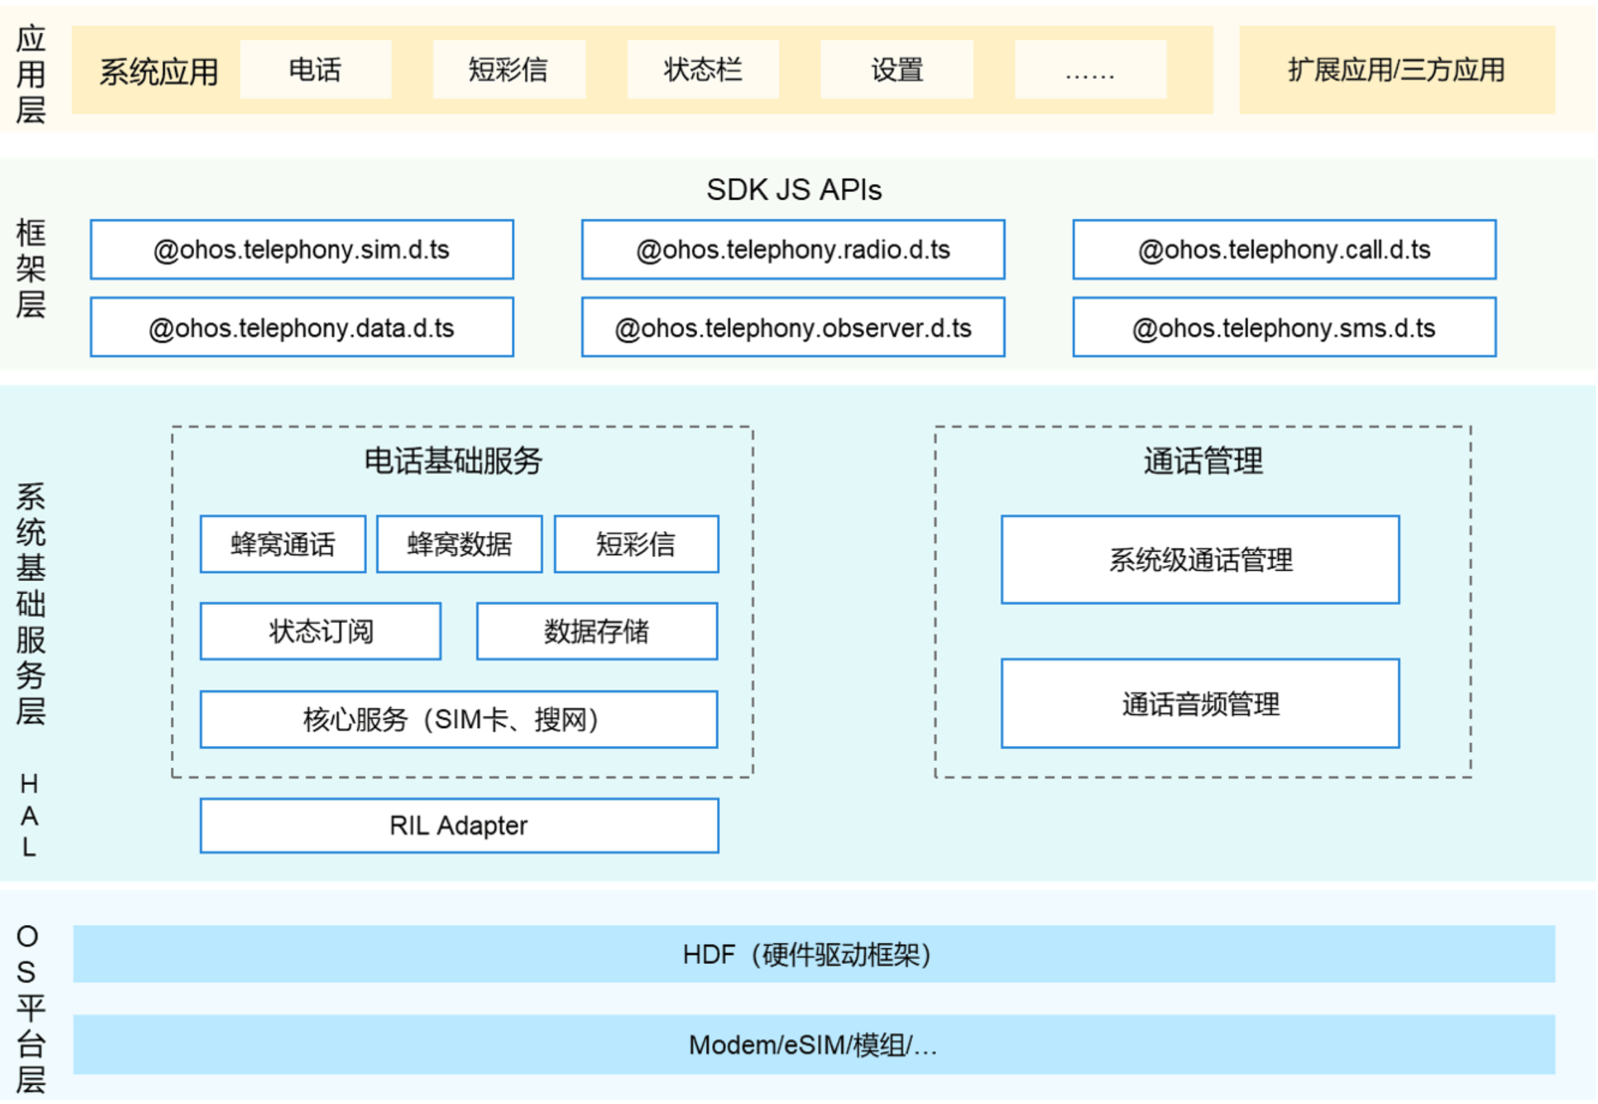The width and height of the screenshot is (1598, 1104).
Task: Click the 蜂窝通话 module box
Action: [x=283, y=544]
